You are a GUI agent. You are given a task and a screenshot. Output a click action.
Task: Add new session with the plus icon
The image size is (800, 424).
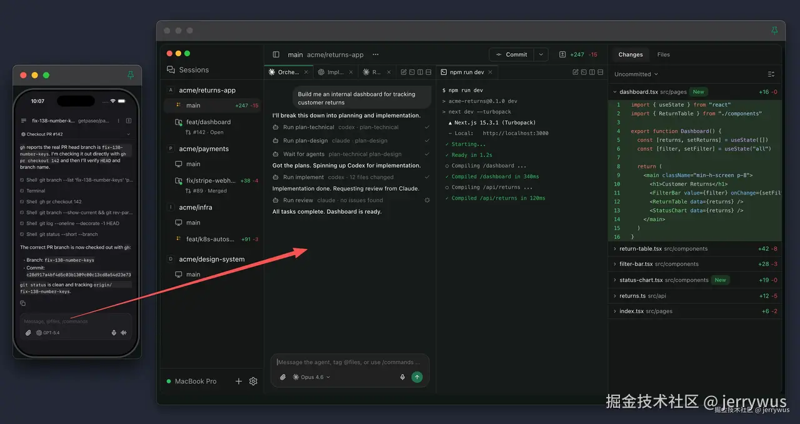(x=238, y=381)
